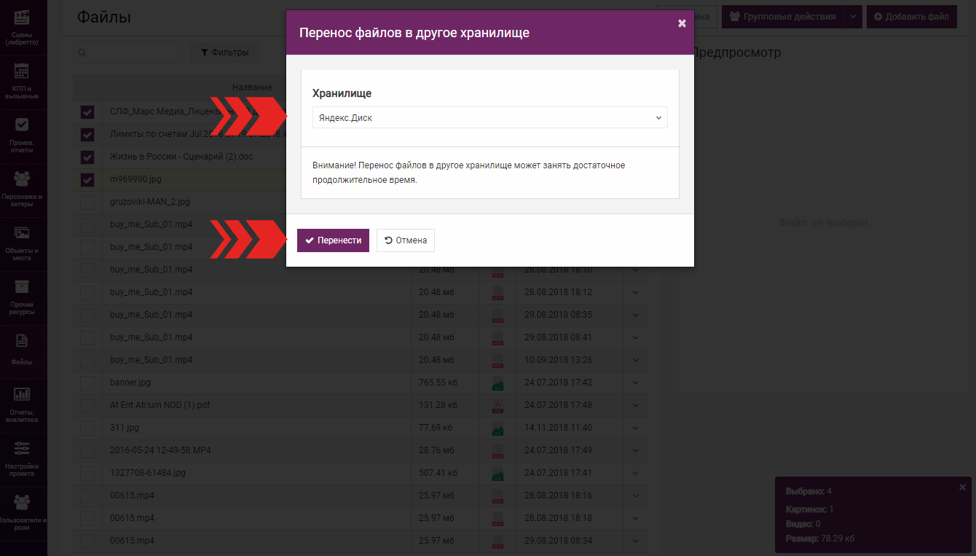The height and width of the screenshot is (556, 976).
Task: Click the date 14.11.2018 11:40
Action: click(x=558, y=428)
